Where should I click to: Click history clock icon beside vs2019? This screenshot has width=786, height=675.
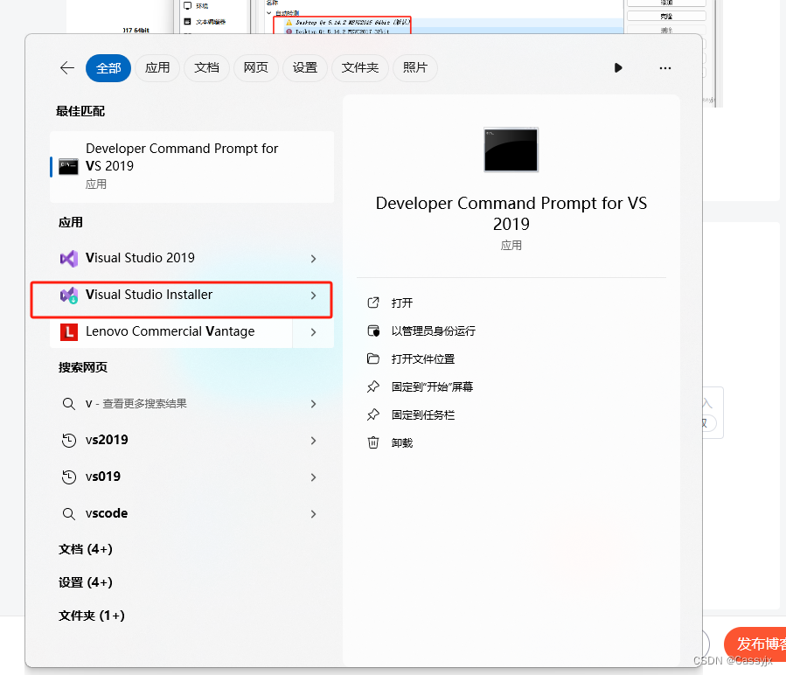point(69,441)
